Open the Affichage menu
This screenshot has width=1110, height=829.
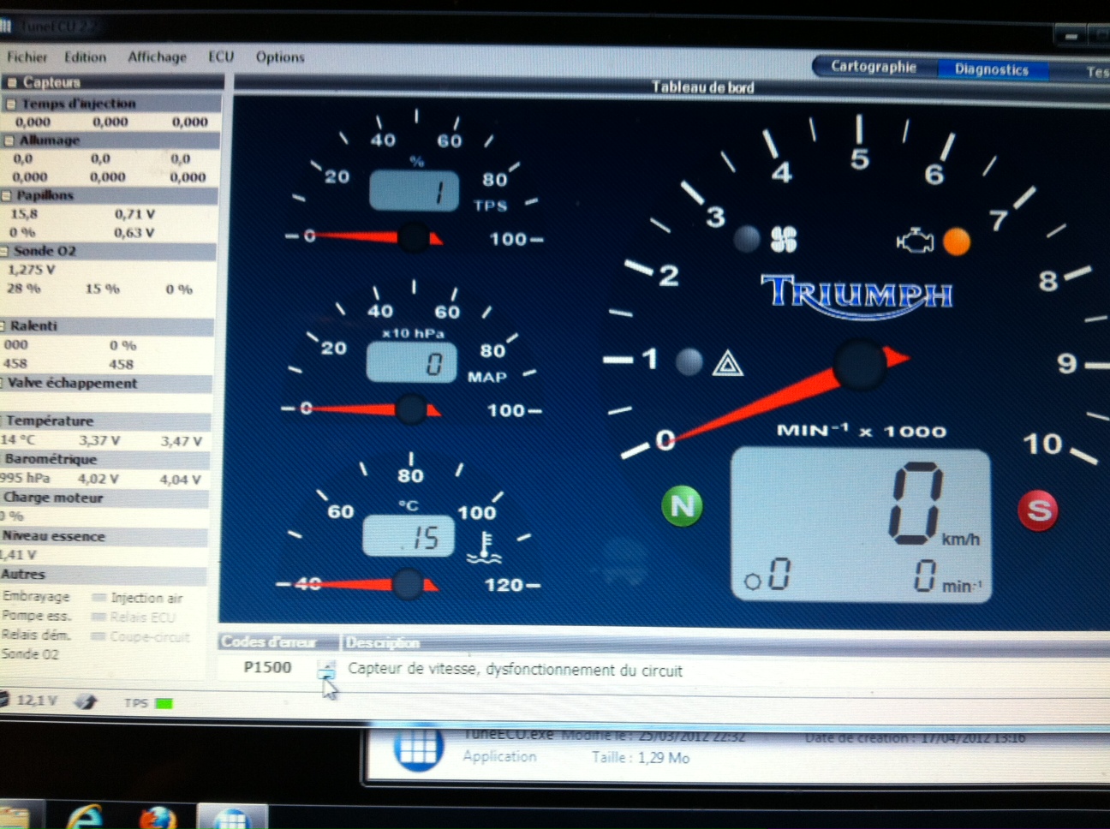157,57
